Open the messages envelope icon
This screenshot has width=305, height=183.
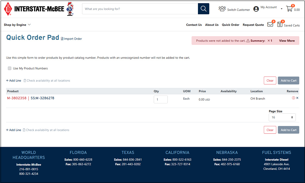(270, 25)
